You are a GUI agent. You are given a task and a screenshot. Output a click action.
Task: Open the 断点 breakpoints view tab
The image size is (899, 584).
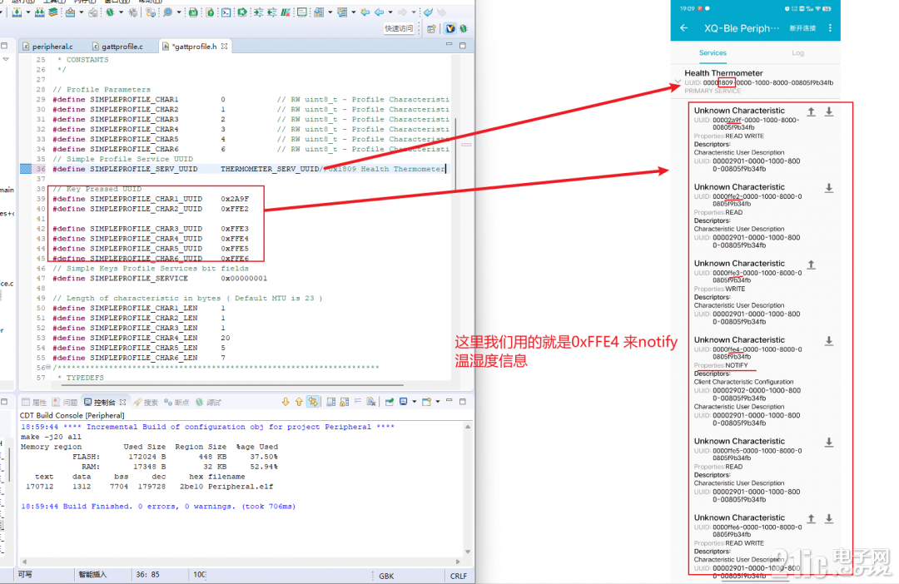pyautogui.click(x=176, y=403)
